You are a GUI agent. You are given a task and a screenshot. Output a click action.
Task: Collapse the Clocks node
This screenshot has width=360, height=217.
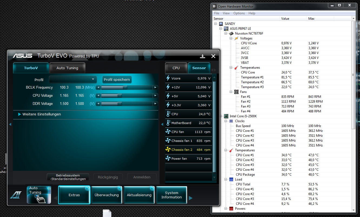point(226,121)
